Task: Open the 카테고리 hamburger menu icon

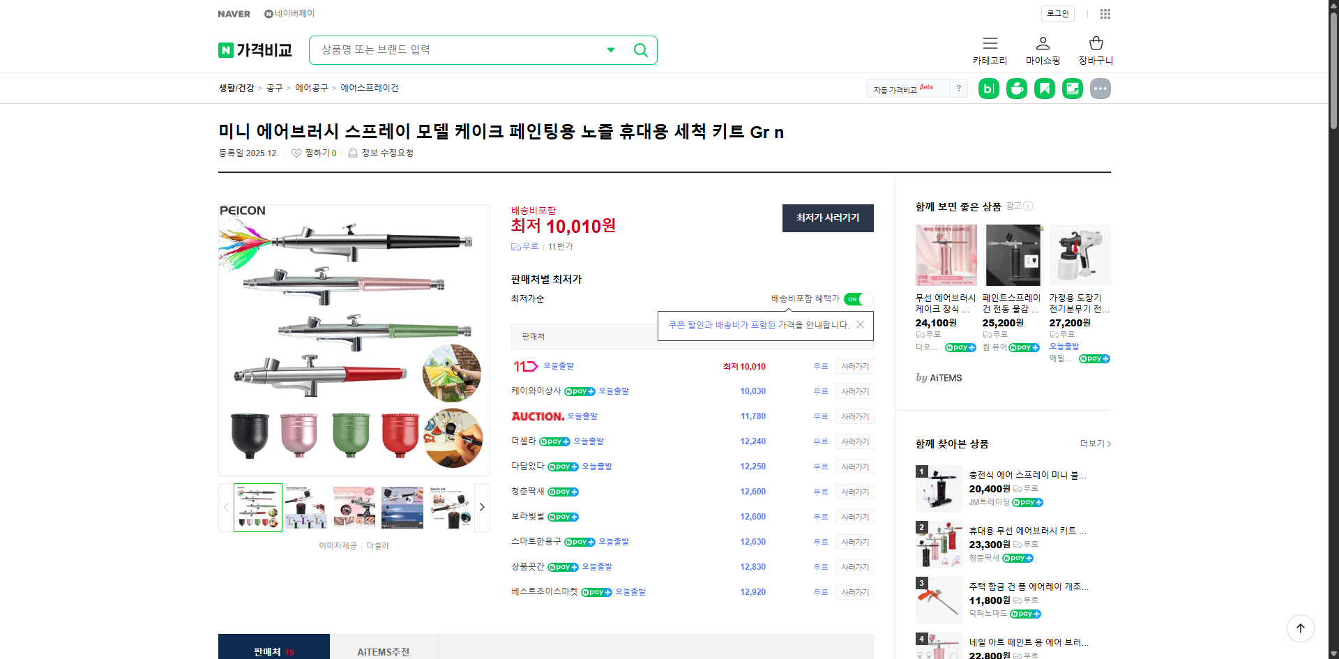Action: point(990,43)
